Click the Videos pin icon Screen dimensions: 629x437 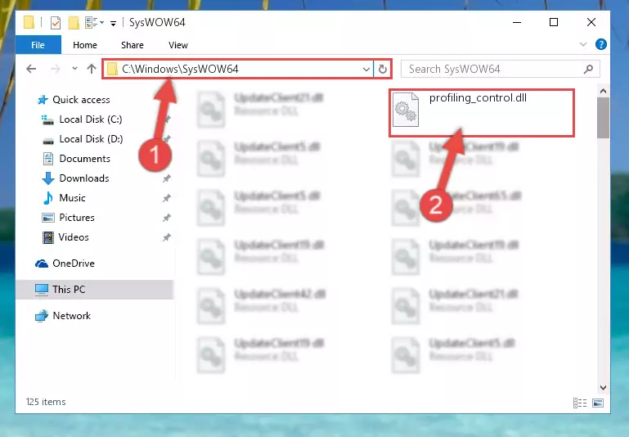click(167, 237)
